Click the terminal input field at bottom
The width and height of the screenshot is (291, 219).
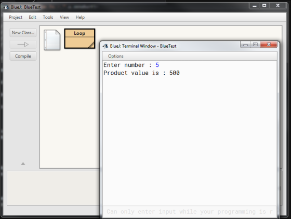click(x=190, y=211)
